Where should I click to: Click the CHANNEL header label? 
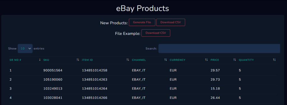(139, 60)
